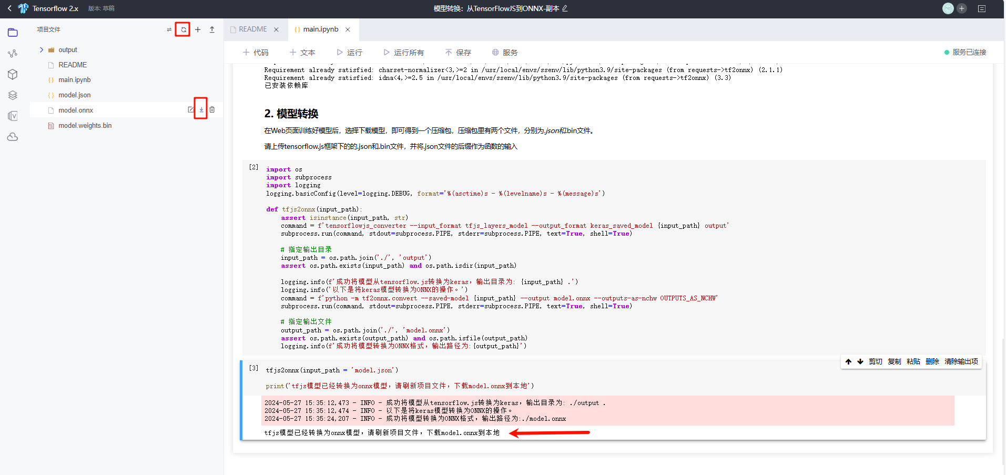1006x475 pixels.
Task: Click the '已安装依赖库' output line
Action: pos(286,85)
